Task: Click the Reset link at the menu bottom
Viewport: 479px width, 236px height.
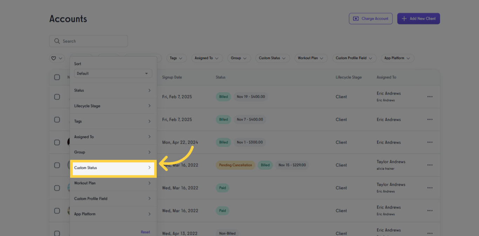Action: pos(145,232)
